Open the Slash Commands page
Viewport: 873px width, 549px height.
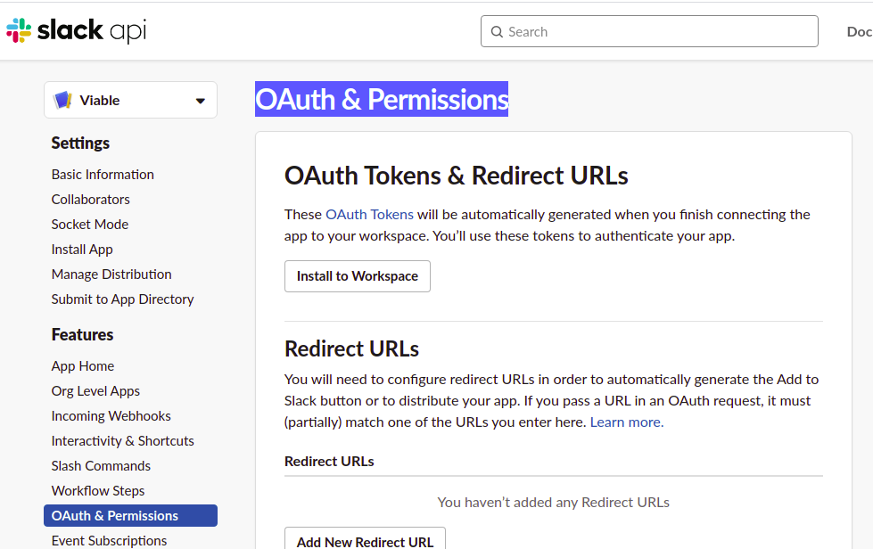pos(101,465)
